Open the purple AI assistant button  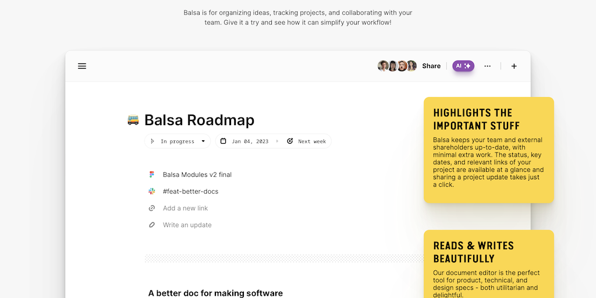tap(463, 66)
